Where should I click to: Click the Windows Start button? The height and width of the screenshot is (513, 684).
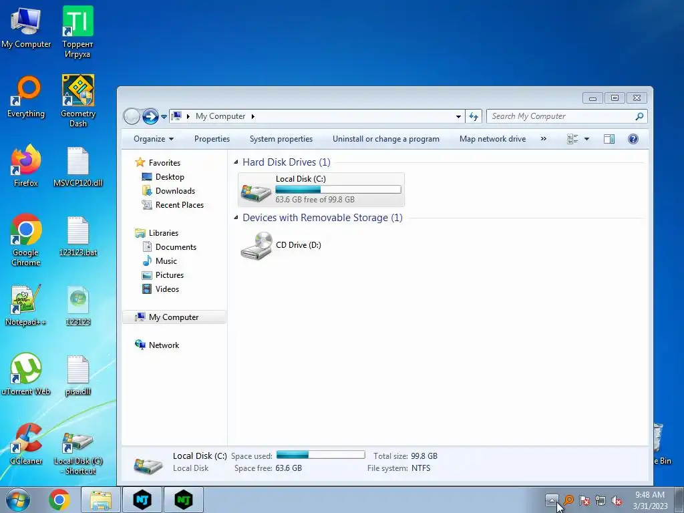(18, 500)
